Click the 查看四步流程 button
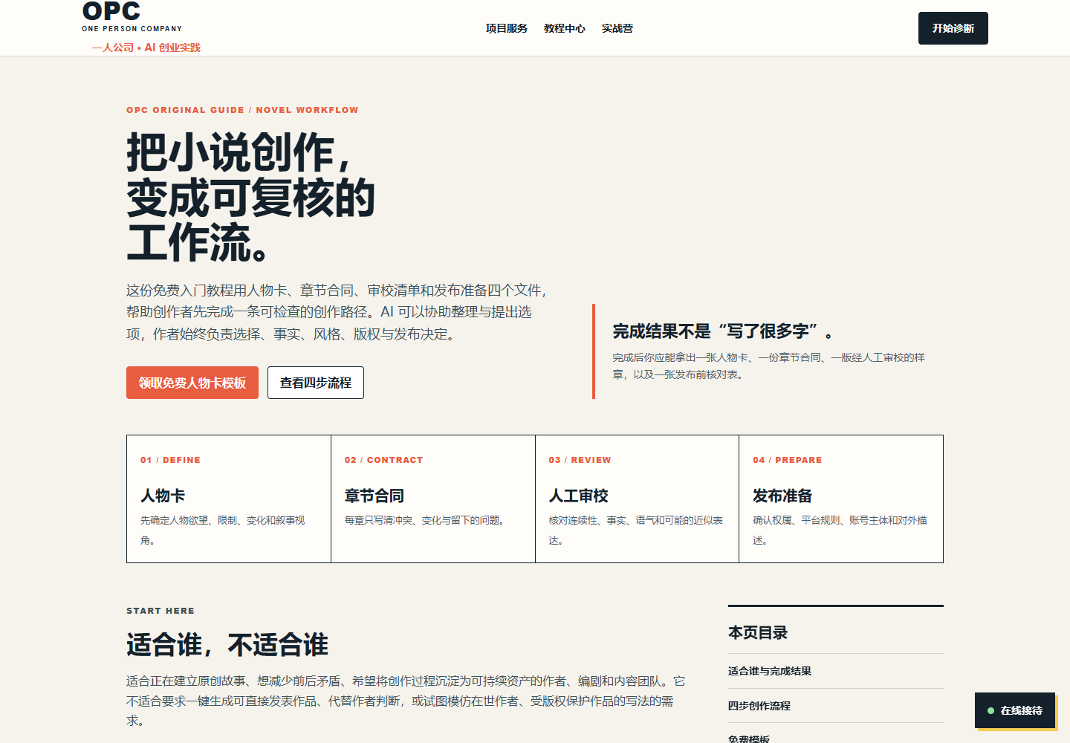This screenshot has width=1070, height=743. (x=316, y=383)
